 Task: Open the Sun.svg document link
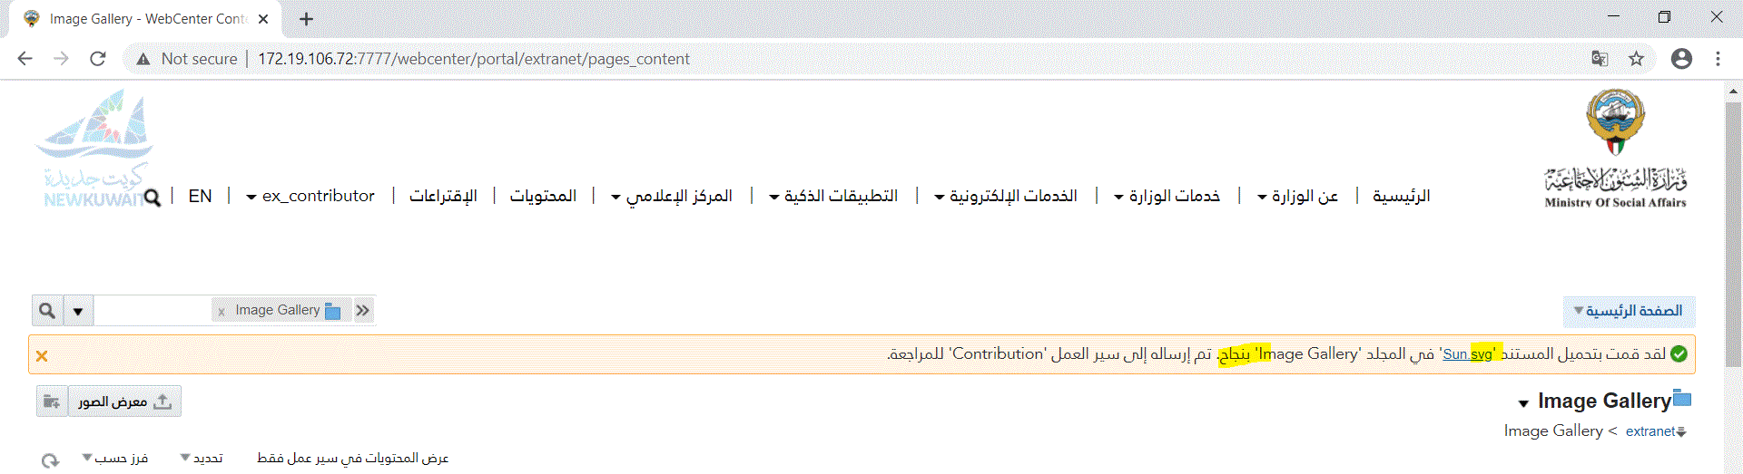pos(1467,353)
